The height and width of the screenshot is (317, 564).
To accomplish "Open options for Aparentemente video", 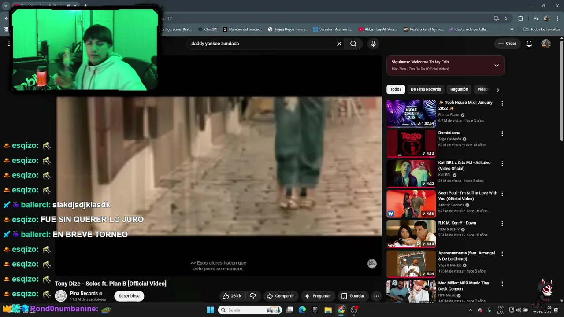I will 502,254.
